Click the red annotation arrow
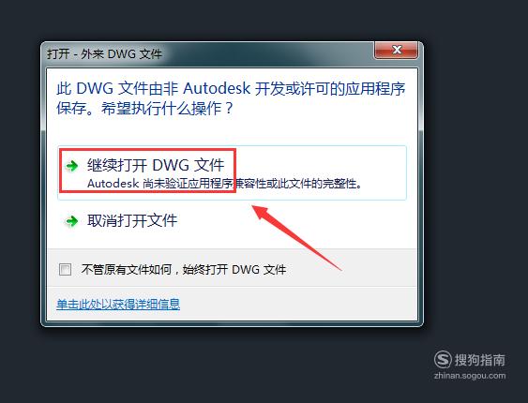 click(x=296, y=236)
